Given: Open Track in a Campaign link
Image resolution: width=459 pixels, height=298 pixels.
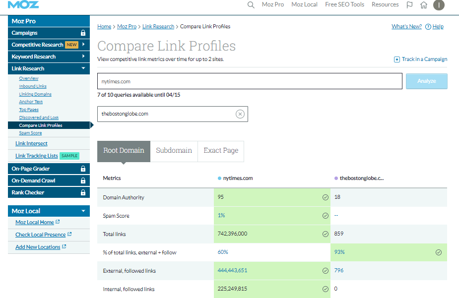Looking at the screenshot, I should pos(424,59).
